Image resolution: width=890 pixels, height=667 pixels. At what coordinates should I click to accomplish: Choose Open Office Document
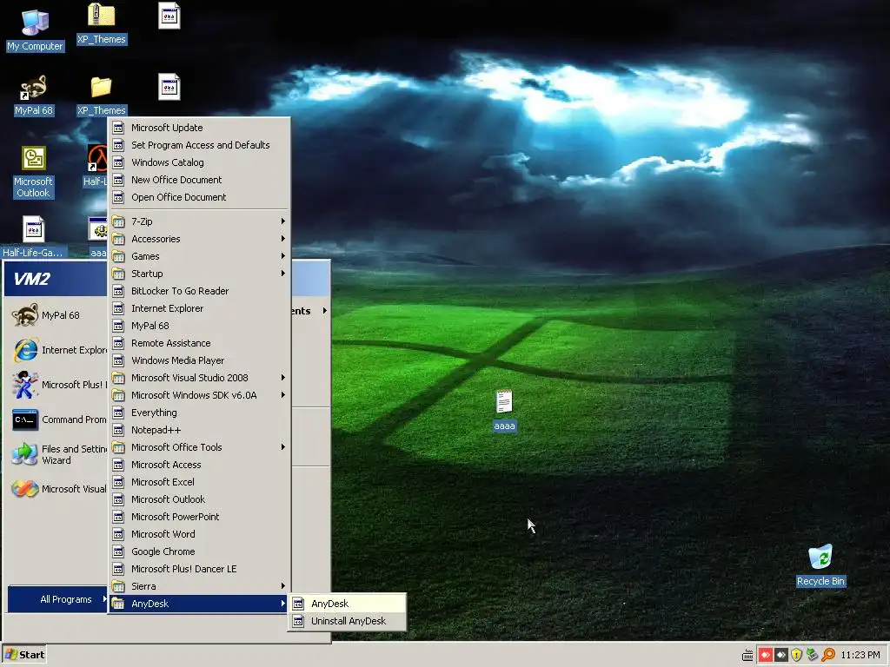(x=199, y=197)
